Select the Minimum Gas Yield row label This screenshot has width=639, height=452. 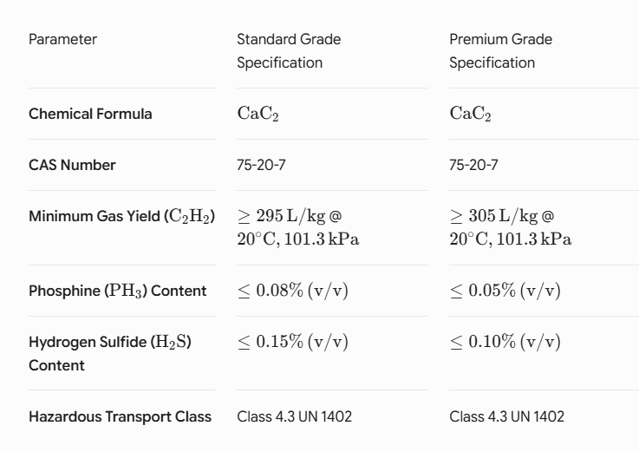pyautogui.click(x=122, y=216)
